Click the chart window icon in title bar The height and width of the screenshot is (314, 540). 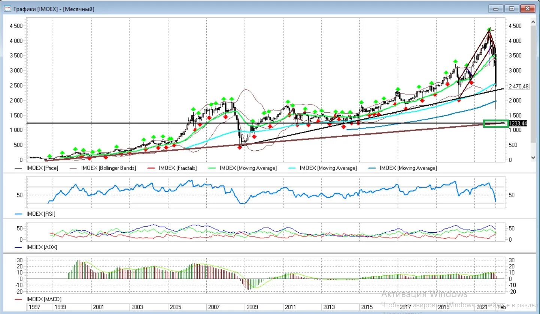[x=7, y=9]
